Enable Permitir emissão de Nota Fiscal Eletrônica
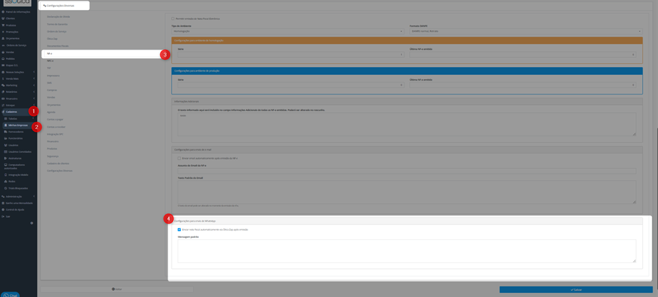The height and width of the screenshot is (297, 658). [173, 19]
